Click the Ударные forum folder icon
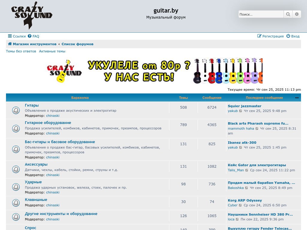 click(x=16, y=187)
